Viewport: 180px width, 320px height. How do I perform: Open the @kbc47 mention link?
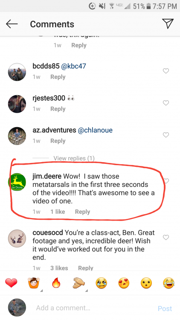coord(74,66)
